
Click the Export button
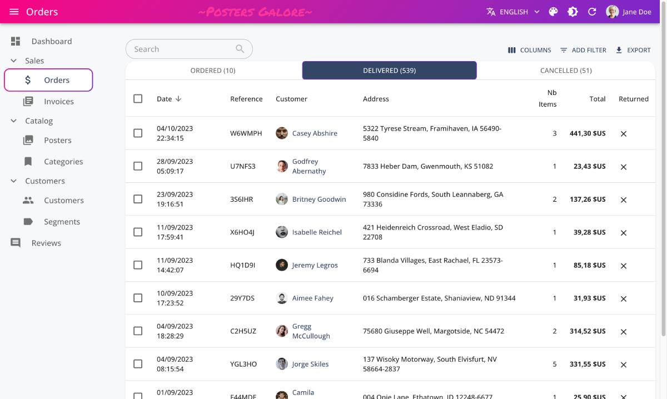point(633,50)
